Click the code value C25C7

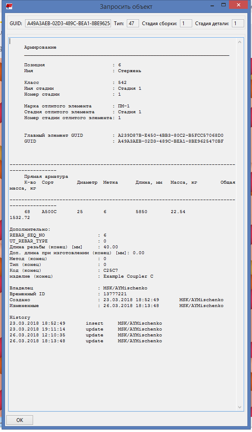tap(111, 271)
